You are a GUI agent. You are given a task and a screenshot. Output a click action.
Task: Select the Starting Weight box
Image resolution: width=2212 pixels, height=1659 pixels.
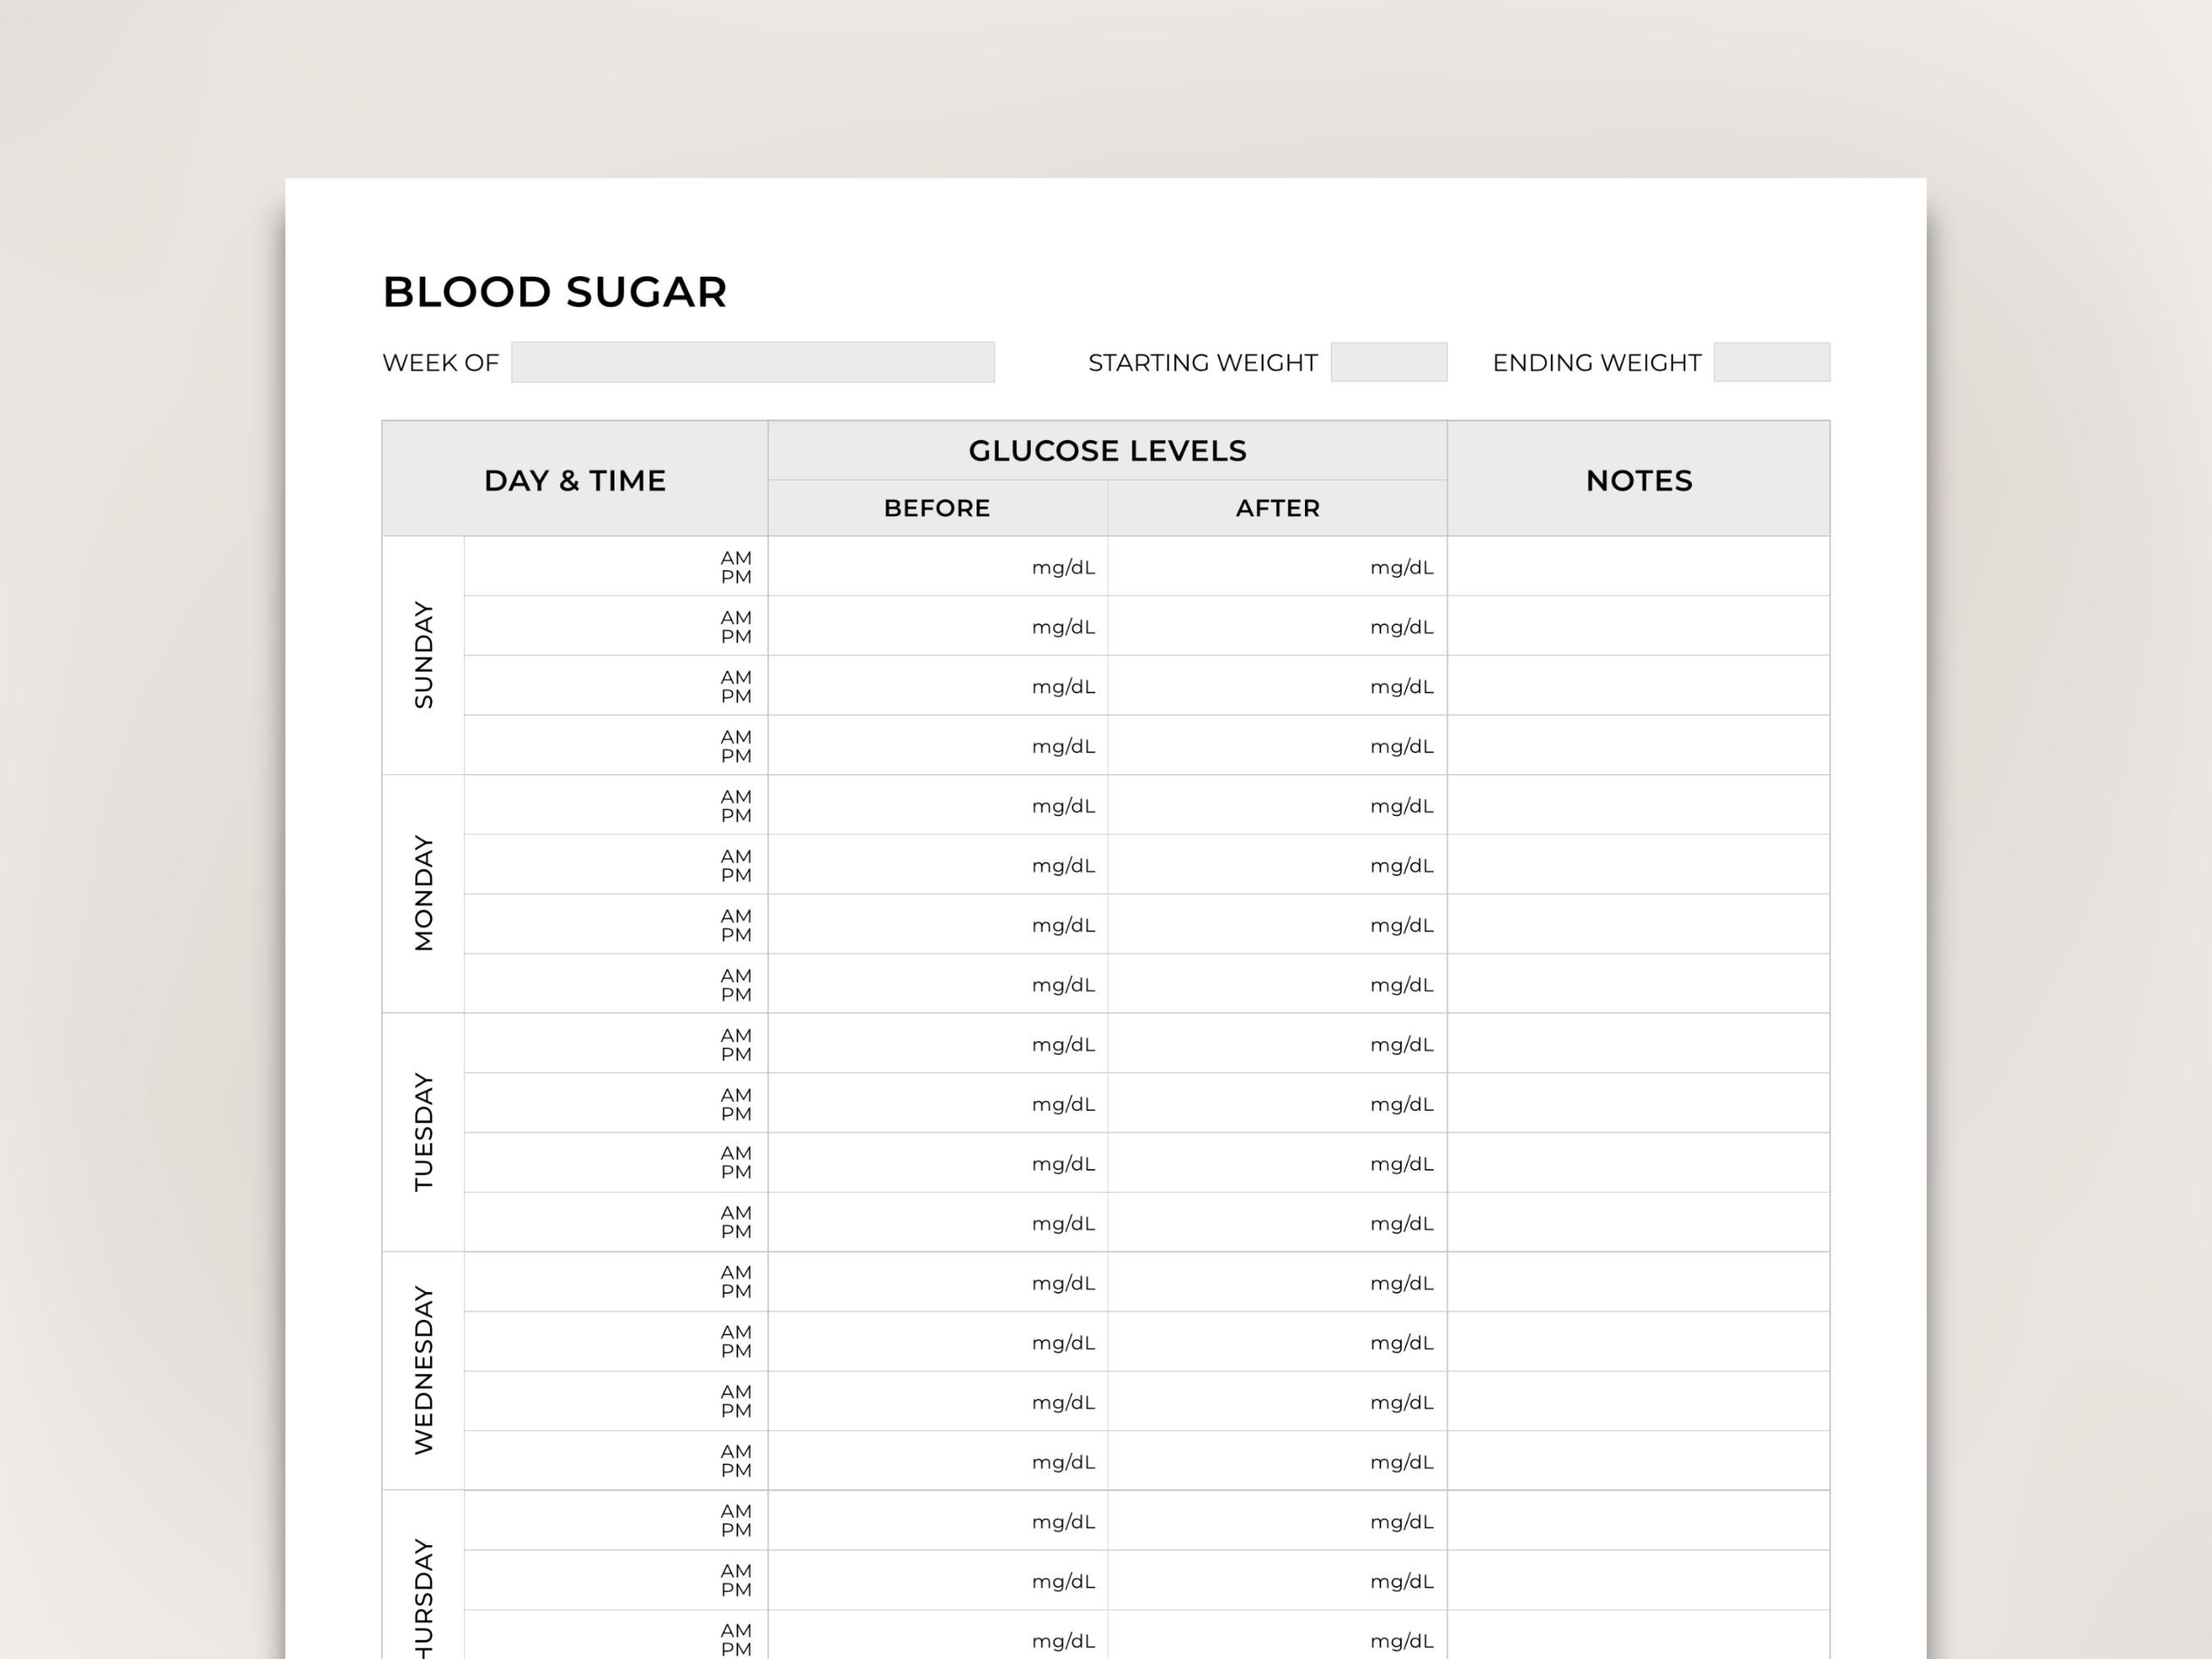point(1389,362)
